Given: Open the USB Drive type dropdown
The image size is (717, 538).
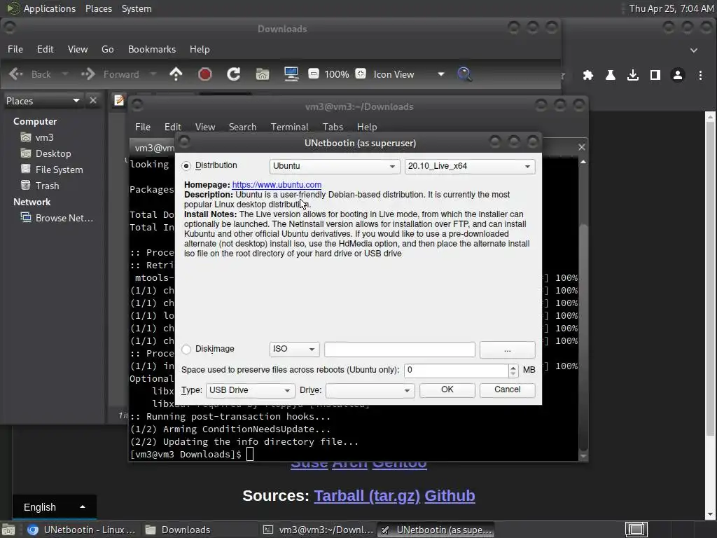Looking at the screenshot, I should tap(250, 390).
